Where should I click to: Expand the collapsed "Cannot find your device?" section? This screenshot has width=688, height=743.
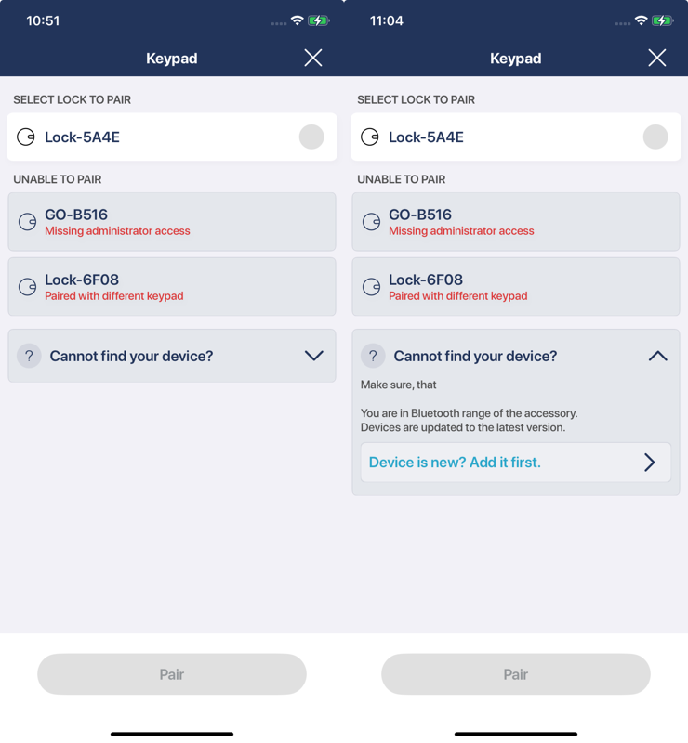pyautogui.click(x=313, y=356)
